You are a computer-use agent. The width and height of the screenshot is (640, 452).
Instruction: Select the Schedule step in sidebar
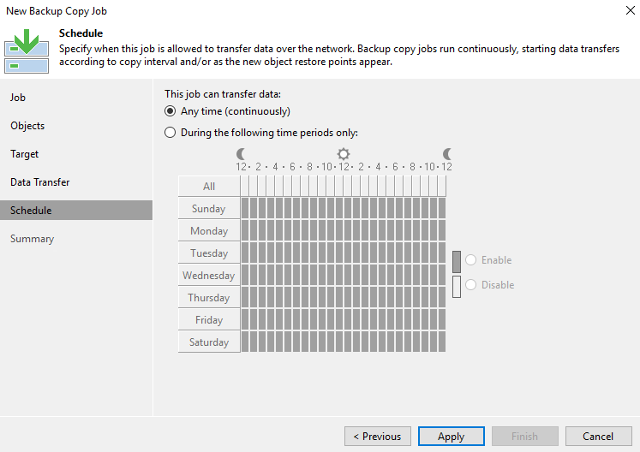[76, 210]
